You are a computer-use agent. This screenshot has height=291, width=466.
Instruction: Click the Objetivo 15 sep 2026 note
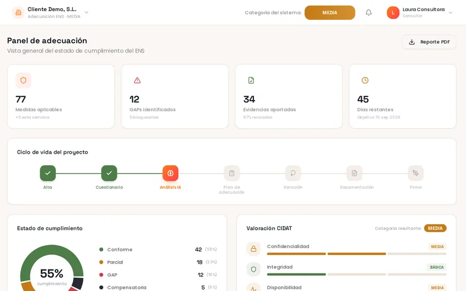[379, 118]
